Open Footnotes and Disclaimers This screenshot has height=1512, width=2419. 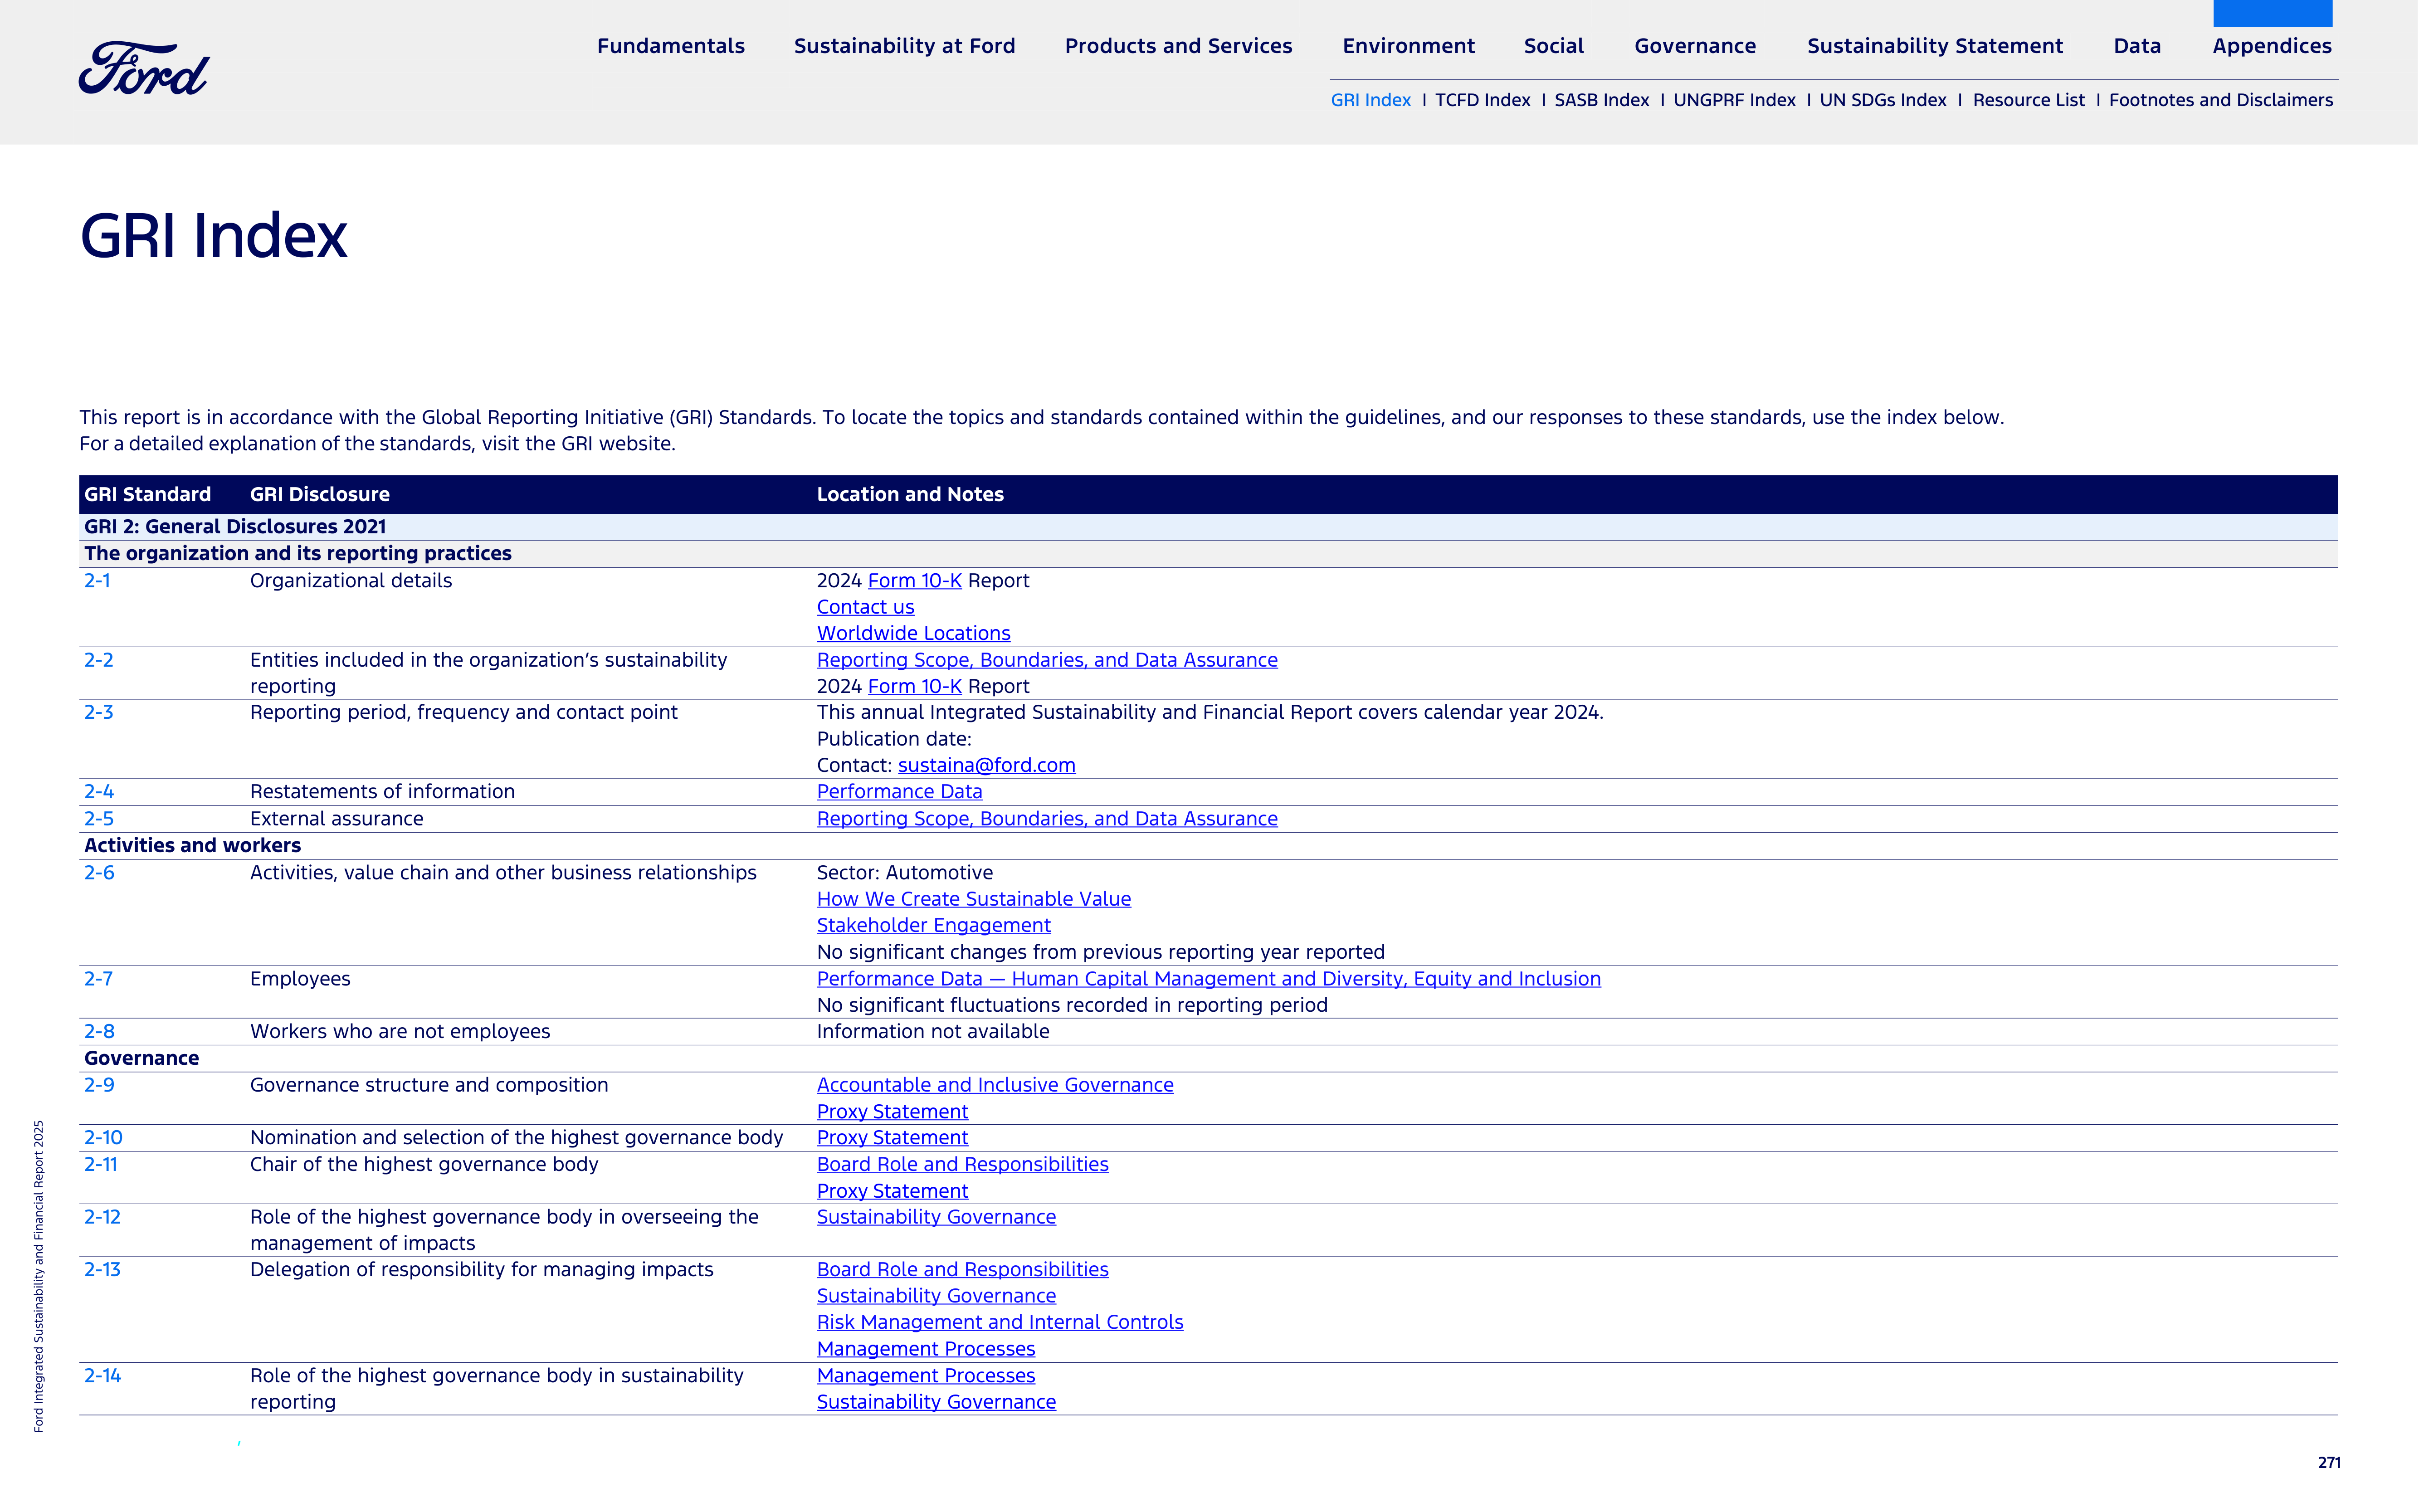(2220, 100)
